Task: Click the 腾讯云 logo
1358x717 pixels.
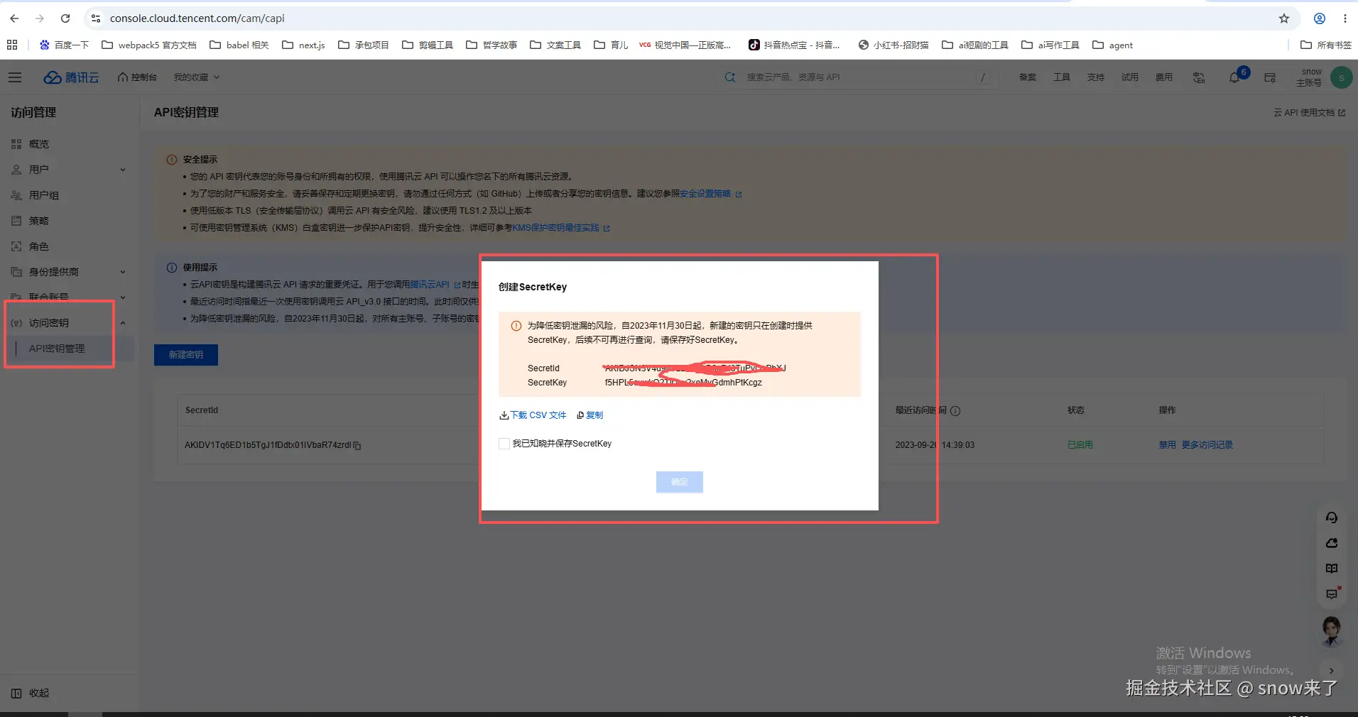Action: pos(71,77)
